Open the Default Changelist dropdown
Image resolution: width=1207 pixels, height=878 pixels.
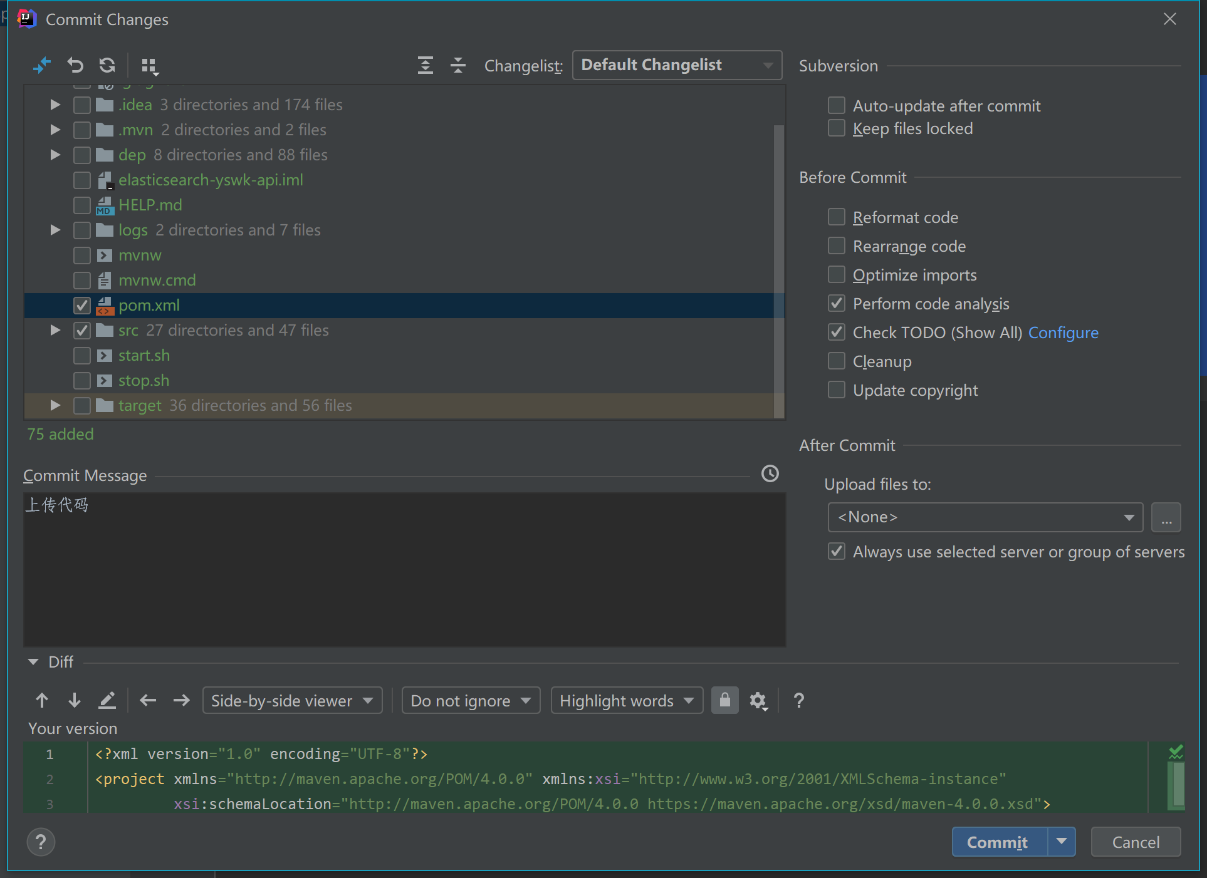[677, 65]
